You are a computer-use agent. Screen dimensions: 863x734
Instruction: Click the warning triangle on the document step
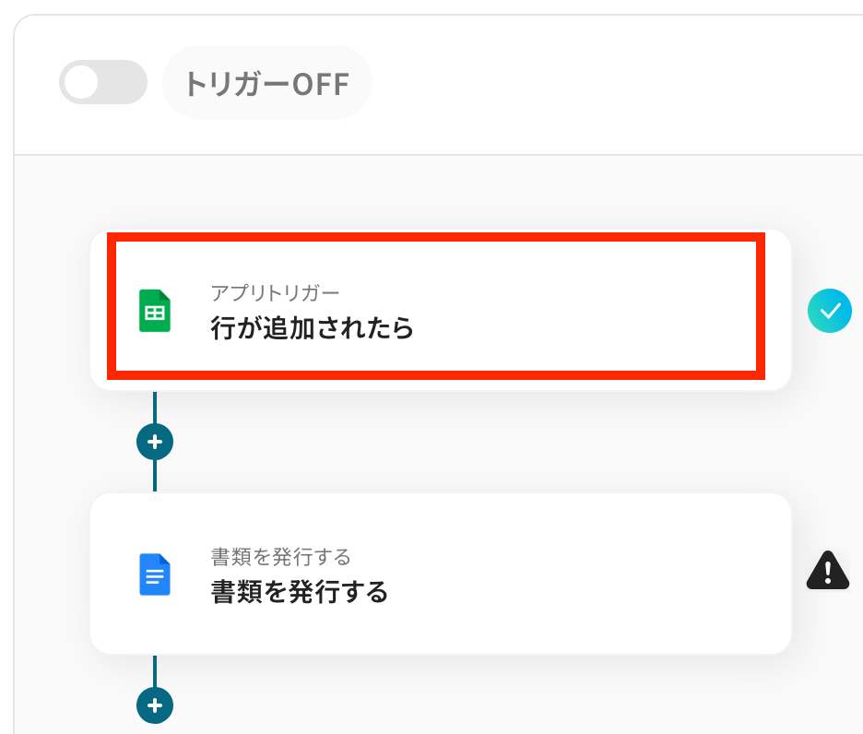[827, 571]
